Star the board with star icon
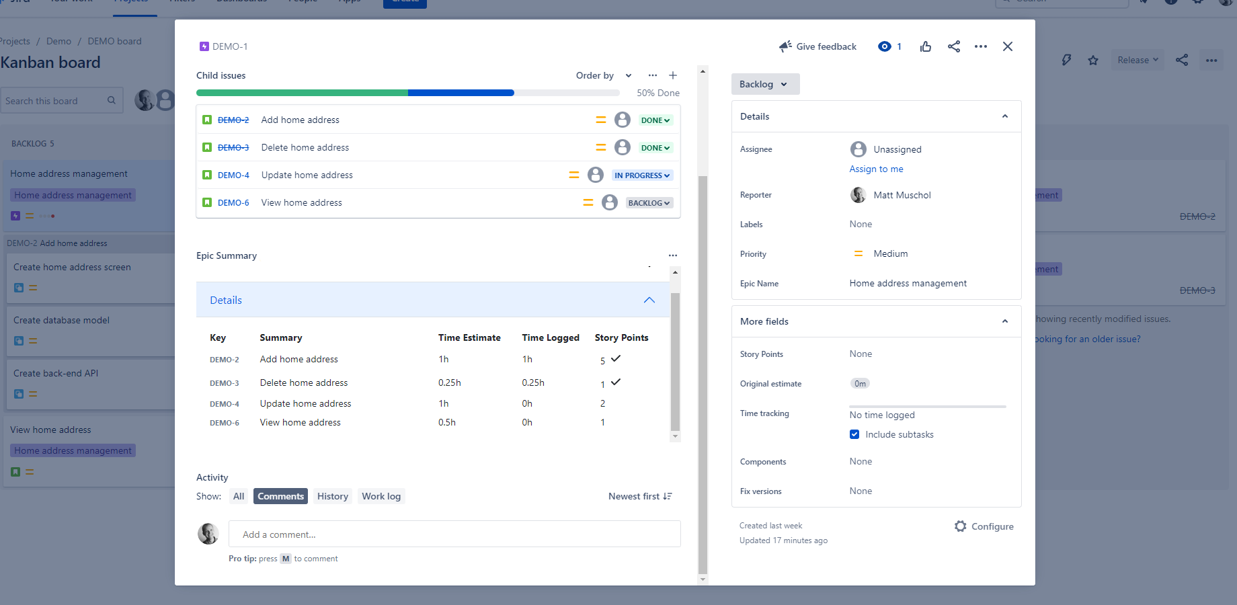The height and width of the screenshot is (605, 1237). [x=1093, y=60]
